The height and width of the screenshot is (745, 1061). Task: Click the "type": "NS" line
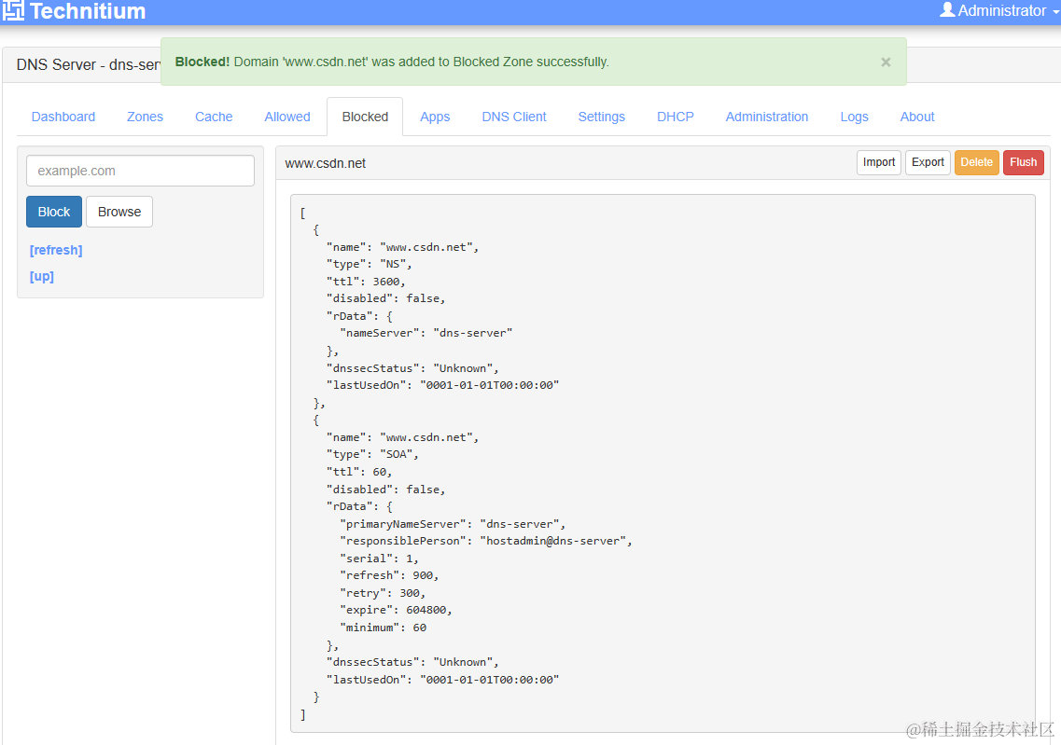click(x=369, y=264)
